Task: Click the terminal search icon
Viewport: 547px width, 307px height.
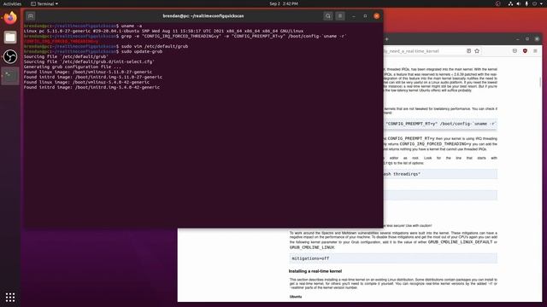Action: [x=328, y=16]
